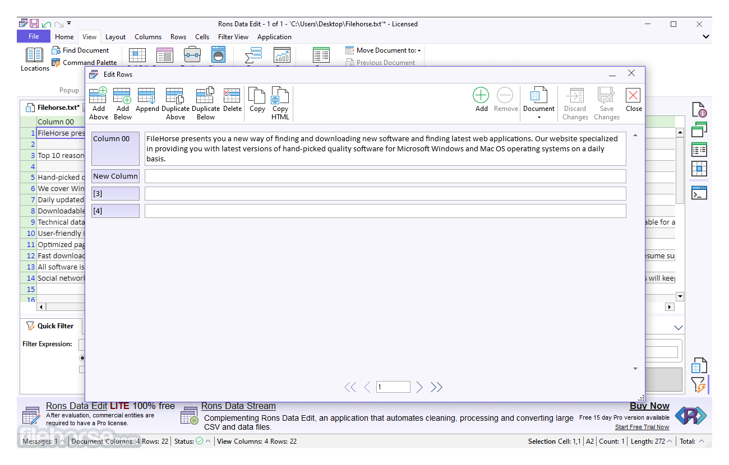This screenshot has width=729, height=465.
Task: Click the Append row icon
Action: [x=147, y=95]
